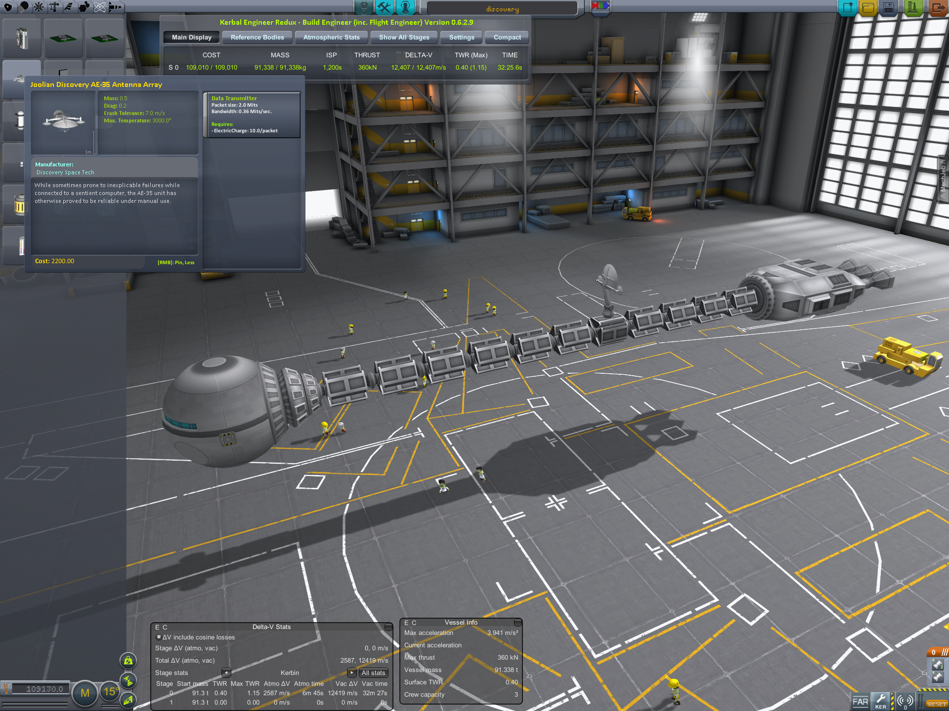The width and height of the screenshot is (949, 711).
Task: Click the 'Total ΔV (atmo, vac)' label
Action: tap(185, 660)
